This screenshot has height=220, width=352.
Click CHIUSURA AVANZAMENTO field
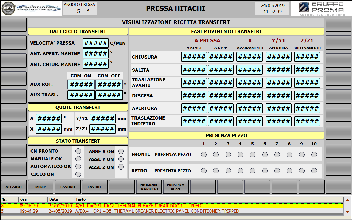click(250, 57)
